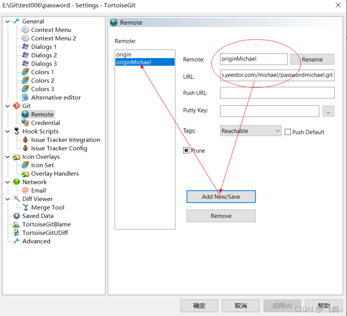Open the Advanced settings page
The height and width of the screenshot is (316, 347).
pos(36,241)
